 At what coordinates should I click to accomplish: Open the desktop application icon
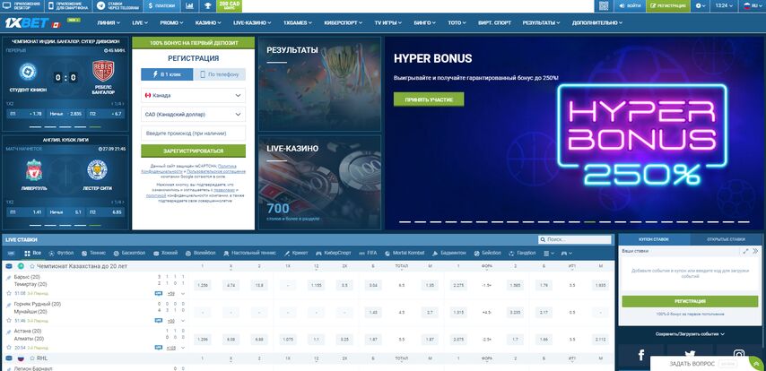click(x=7, y=6)
